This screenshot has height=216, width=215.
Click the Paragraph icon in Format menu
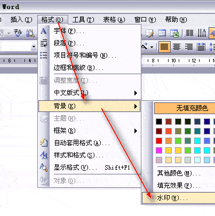(44, 43)
